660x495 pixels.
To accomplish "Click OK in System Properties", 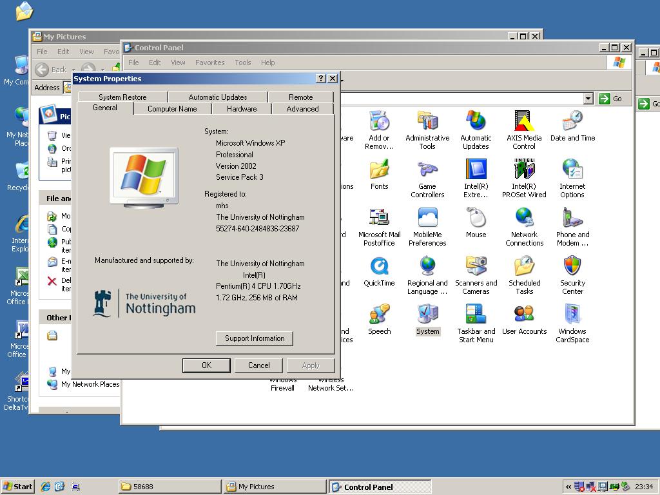I will coord(206,365).
